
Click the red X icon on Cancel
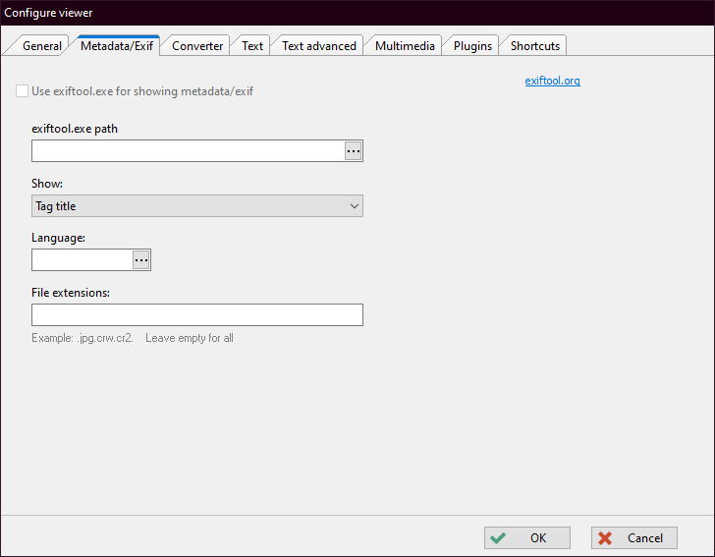point(606,538)
